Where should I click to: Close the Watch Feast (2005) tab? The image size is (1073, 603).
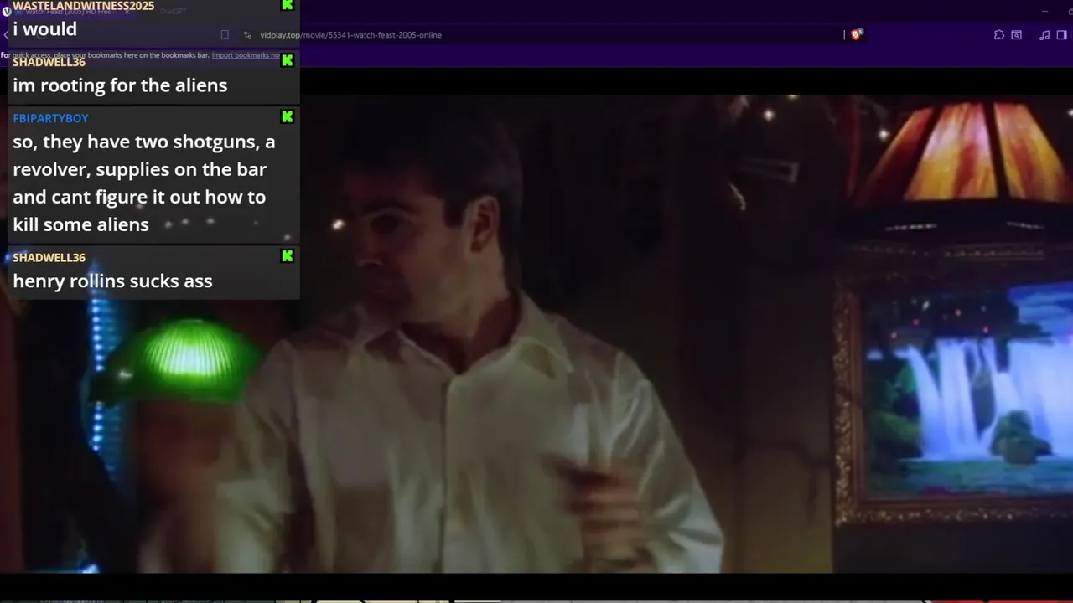127,12
